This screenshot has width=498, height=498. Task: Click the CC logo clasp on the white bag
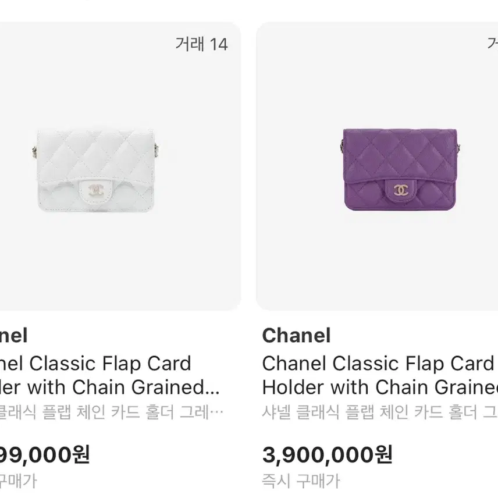(95, 191)
